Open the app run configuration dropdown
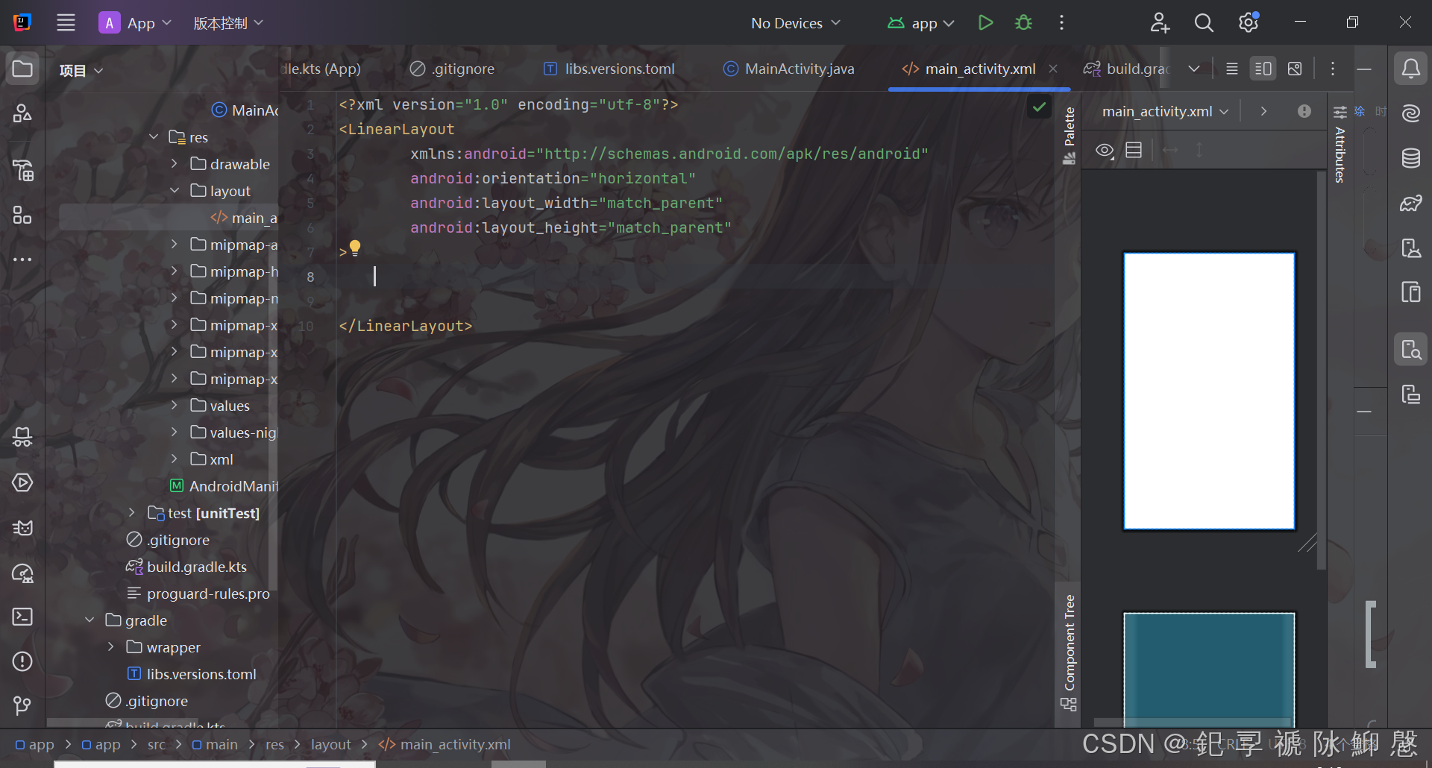The height and width of the screenshot is (768, 1432). [921, 23]
